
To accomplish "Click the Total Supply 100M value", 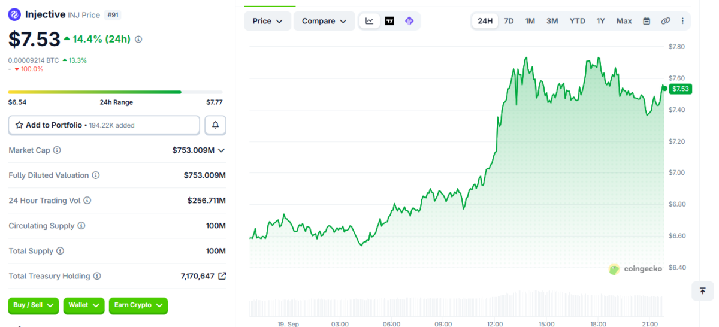I will click(x=216, y=251).
